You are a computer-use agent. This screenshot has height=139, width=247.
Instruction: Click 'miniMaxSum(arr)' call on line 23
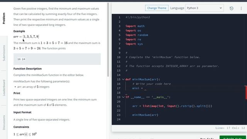point(145,115)
